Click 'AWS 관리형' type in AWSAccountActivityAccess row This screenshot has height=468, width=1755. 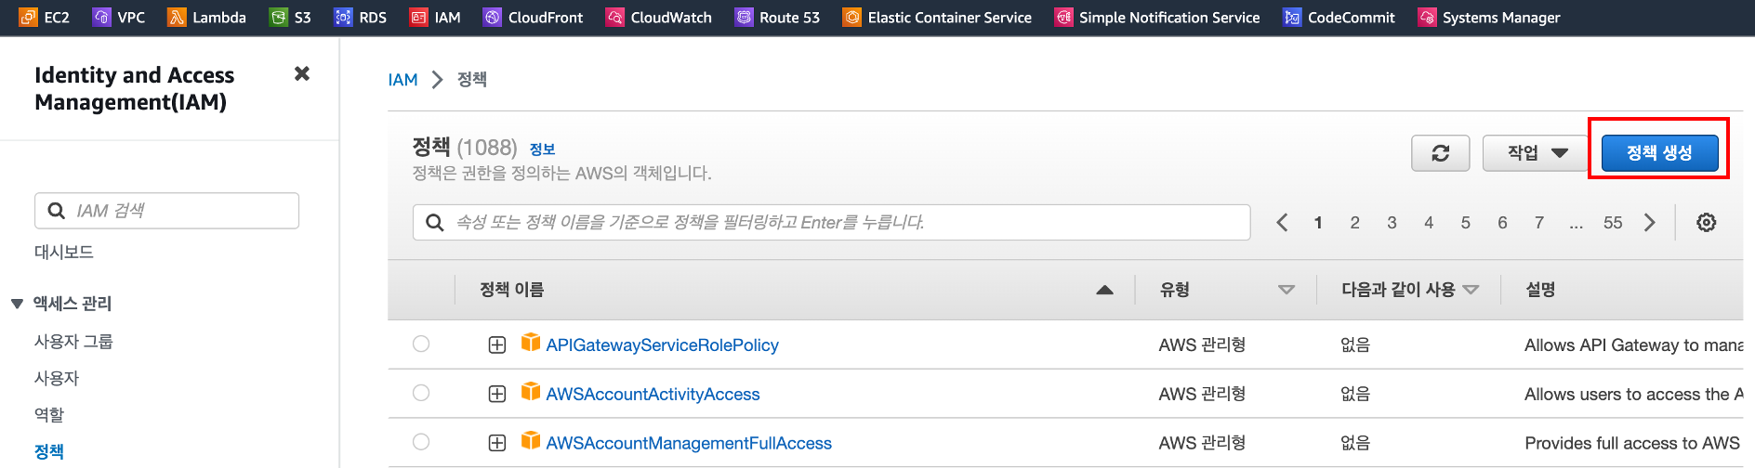[x=1202, y=394]
